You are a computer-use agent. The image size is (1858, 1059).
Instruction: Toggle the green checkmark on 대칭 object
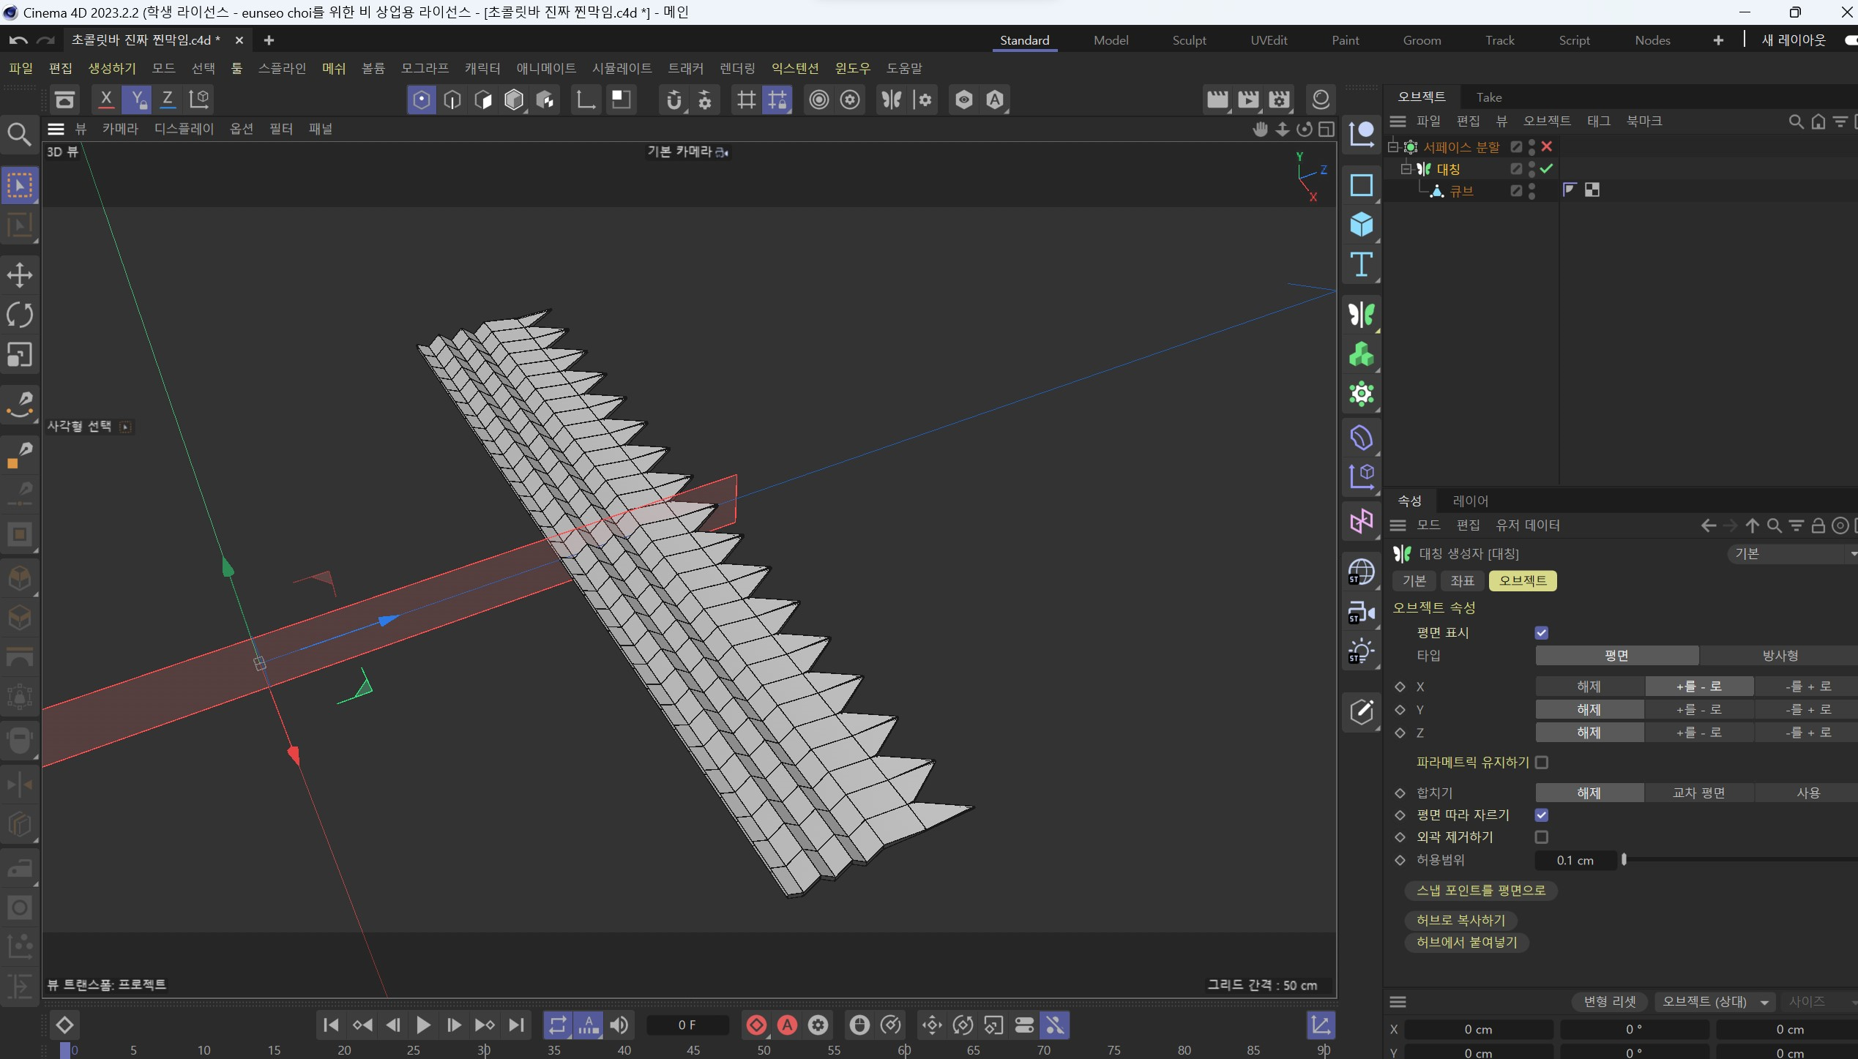(1547, 169)
